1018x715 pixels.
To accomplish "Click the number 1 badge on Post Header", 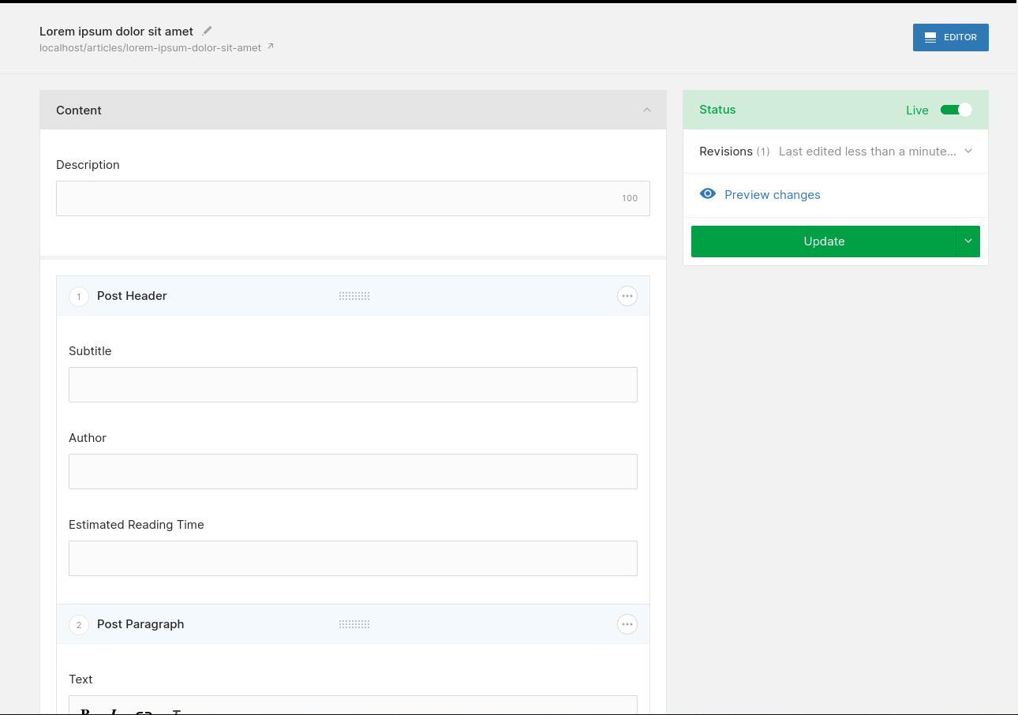I will pos(79,297).
